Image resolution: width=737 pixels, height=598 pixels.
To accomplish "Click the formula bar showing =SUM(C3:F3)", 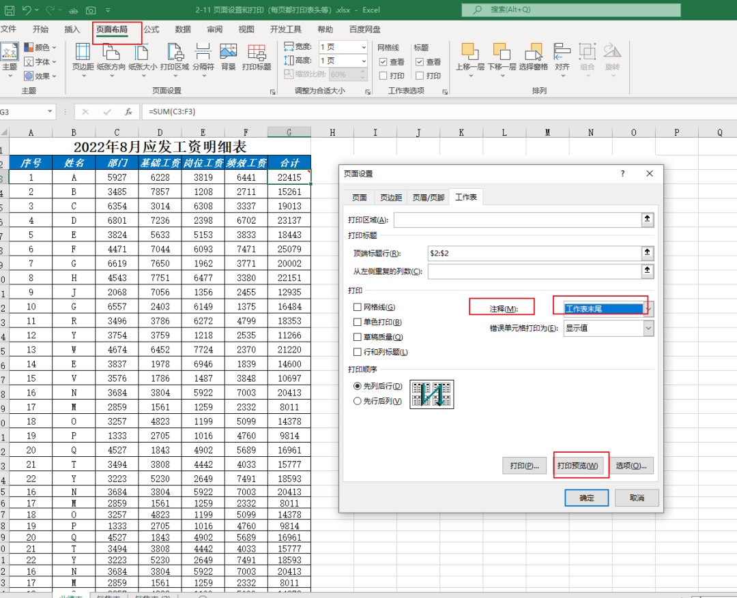I will tap(437, 112).
